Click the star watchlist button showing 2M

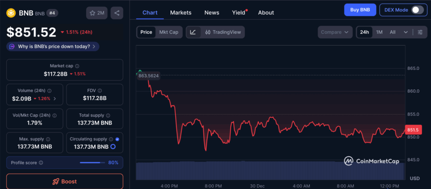[97, 13]
